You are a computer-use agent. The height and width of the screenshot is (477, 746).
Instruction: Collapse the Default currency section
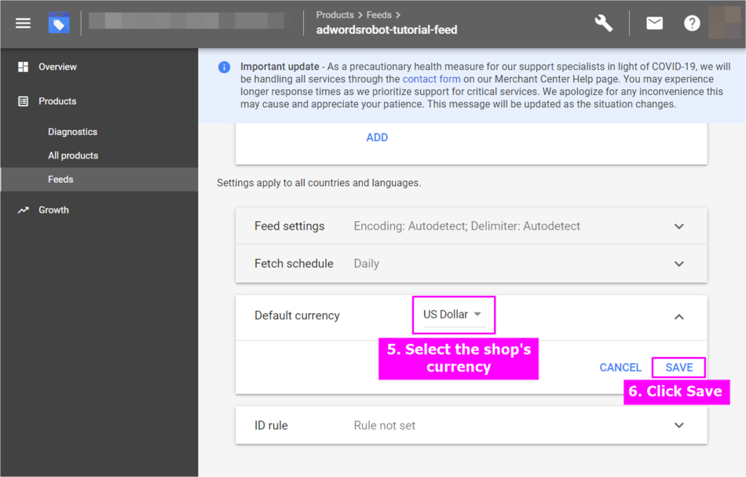click(x=678, y=317)
